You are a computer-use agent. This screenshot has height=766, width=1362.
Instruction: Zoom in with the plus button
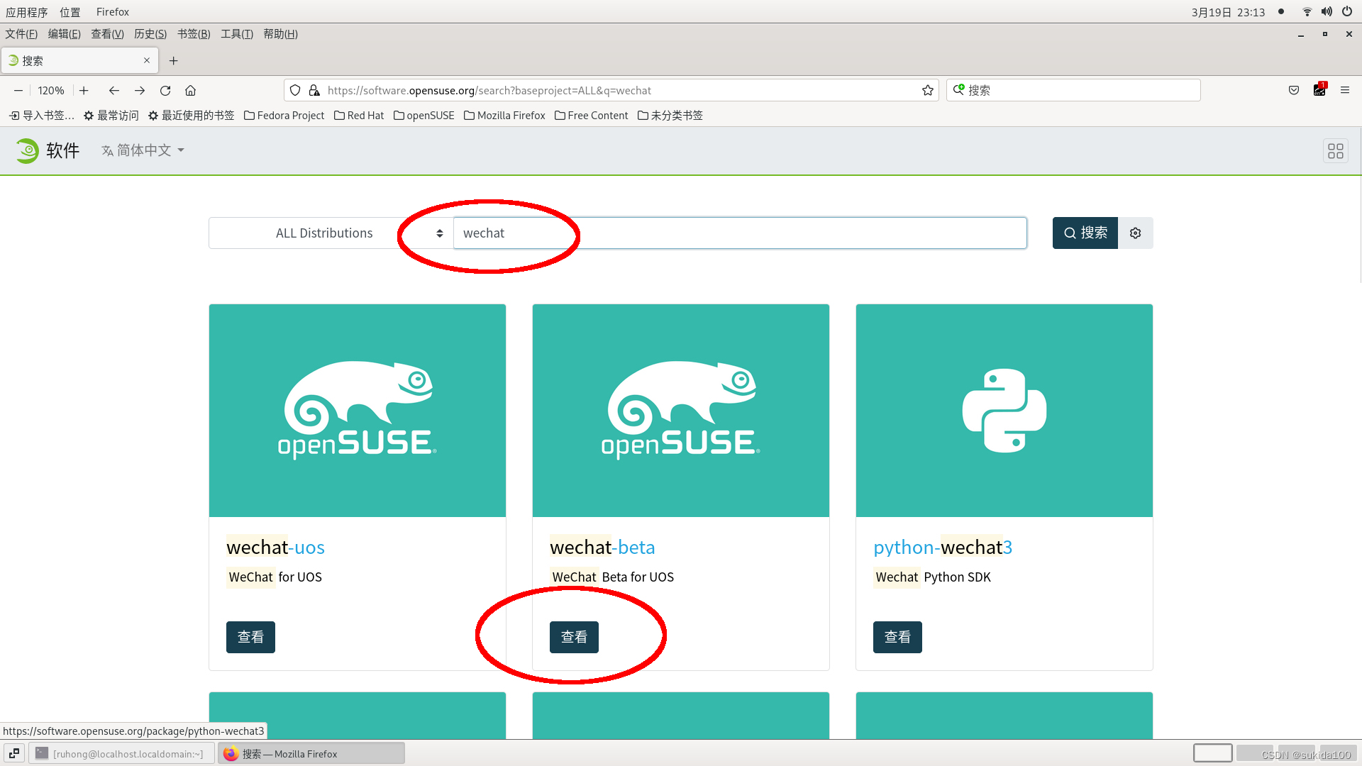point(84,91)
